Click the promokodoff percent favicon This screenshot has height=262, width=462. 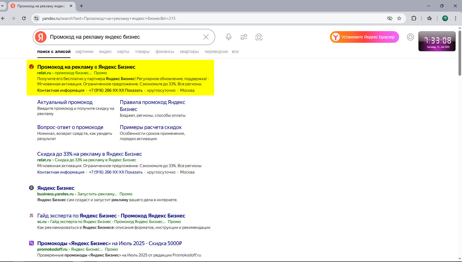click(x=31, y=243)
